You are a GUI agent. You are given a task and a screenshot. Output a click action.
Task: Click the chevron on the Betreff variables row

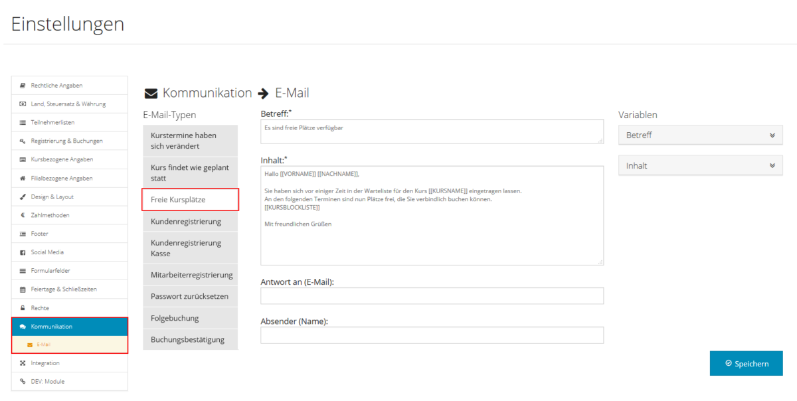click(772, 135)
